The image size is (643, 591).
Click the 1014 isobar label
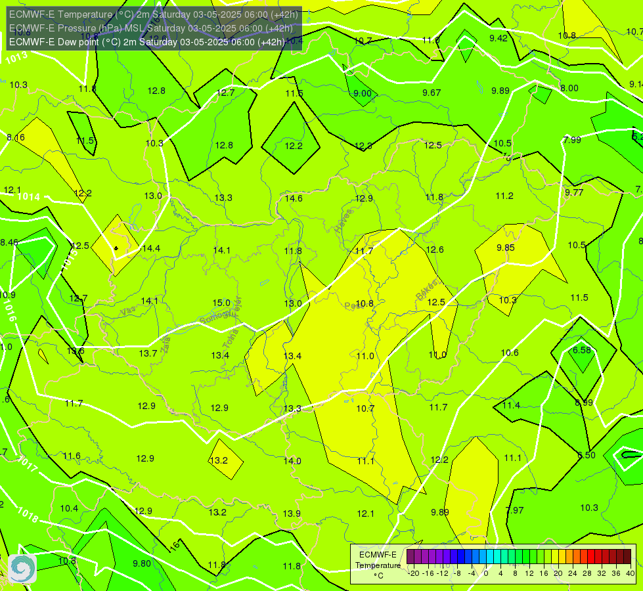click(x=29, y=196)
